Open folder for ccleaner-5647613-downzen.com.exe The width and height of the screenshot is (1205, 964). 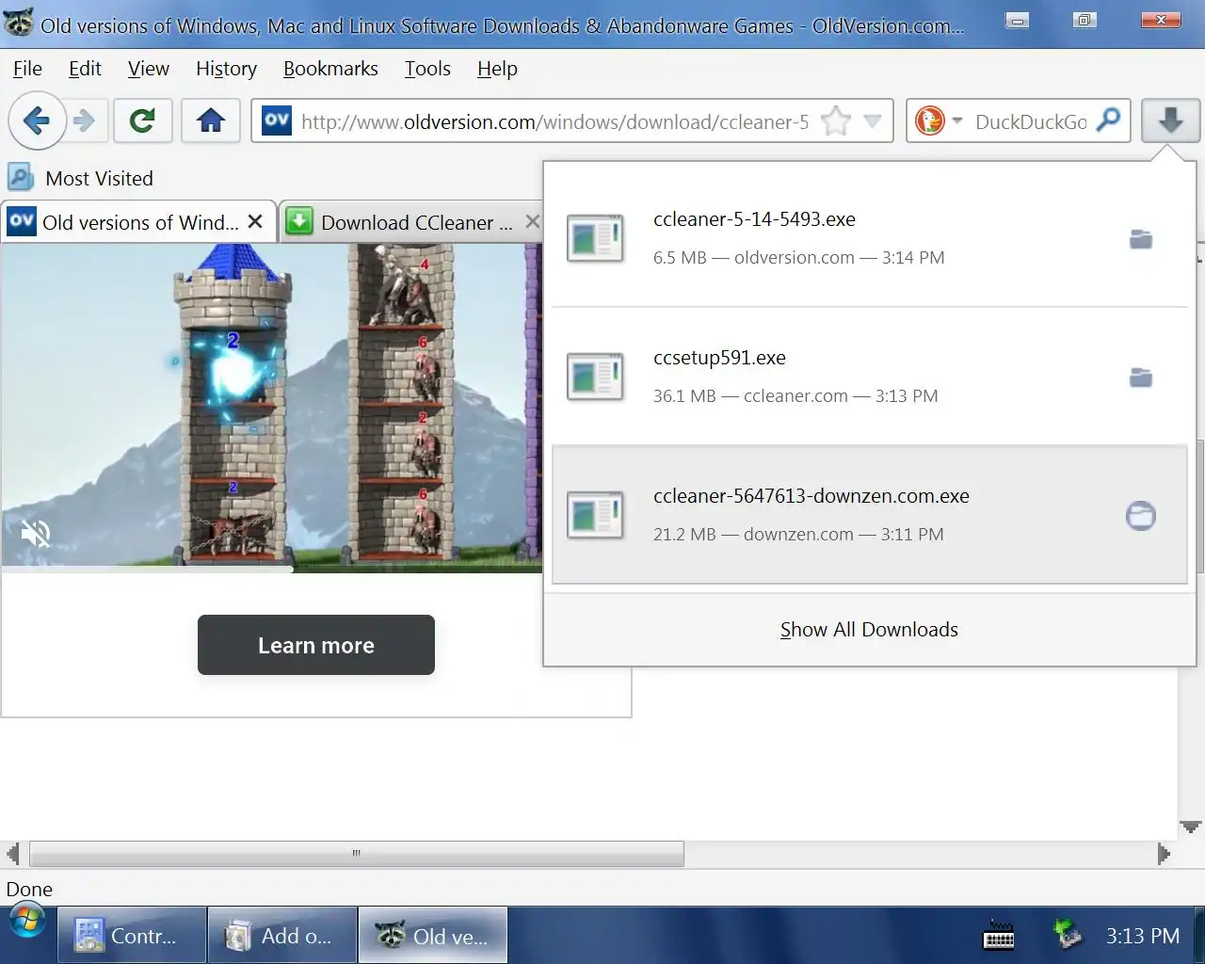(x=1141, y=515)
